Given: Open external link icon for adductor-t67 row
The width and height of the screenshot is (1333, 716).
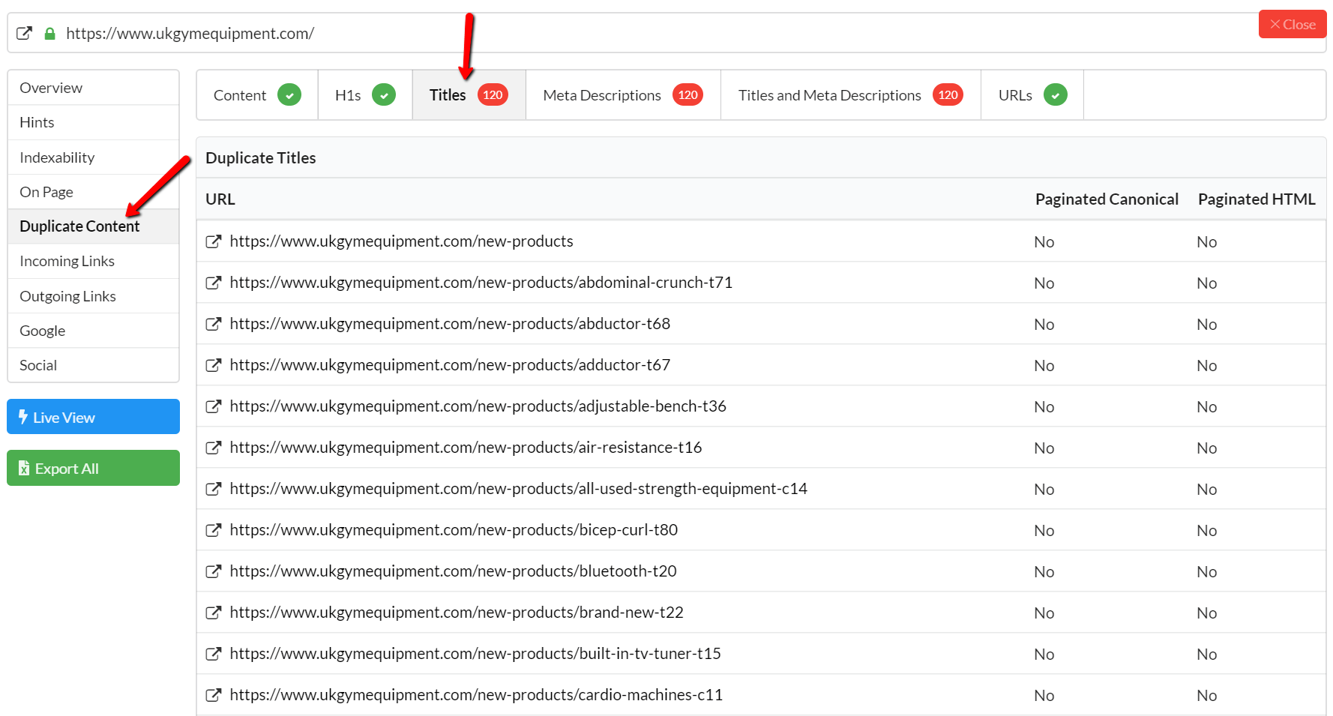Looking at the screenshot, I should coord(214,365).
